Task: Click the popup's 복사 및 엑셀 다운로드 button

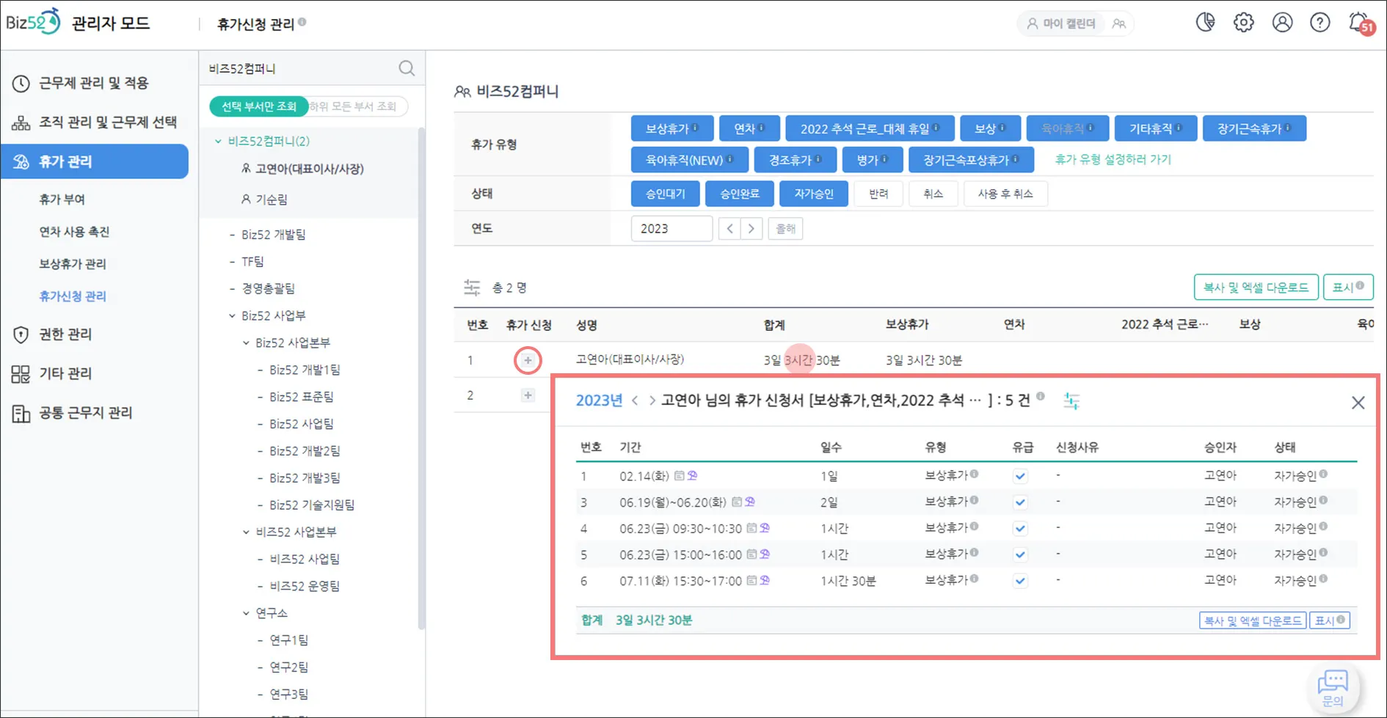Action: (1253, 620)
